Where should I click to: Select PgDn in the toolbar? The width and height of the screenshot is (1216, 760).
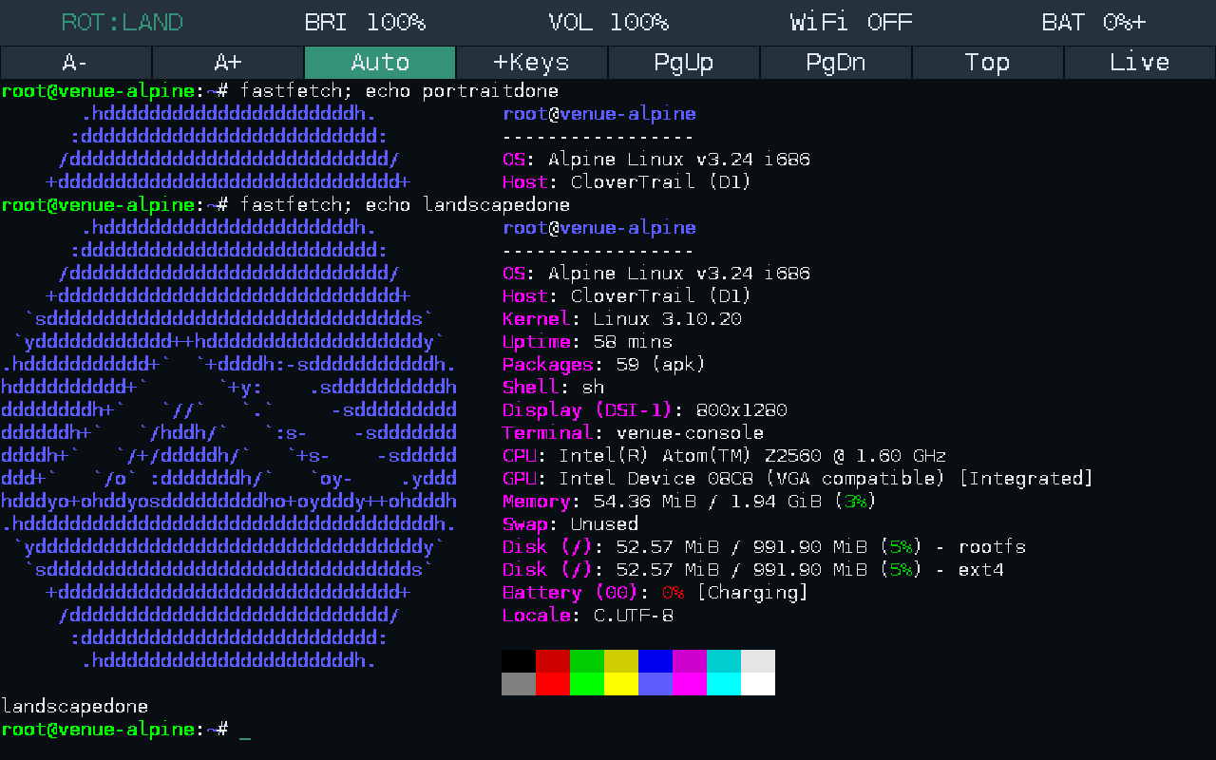[x=836, y=63]
